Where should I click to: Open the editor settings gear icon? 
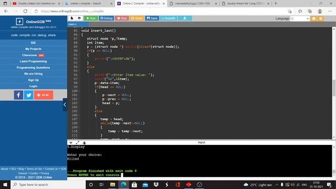(321, 19)
